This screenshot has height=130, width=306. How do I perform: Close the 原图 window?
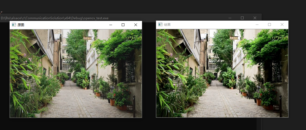click(136, 25)
